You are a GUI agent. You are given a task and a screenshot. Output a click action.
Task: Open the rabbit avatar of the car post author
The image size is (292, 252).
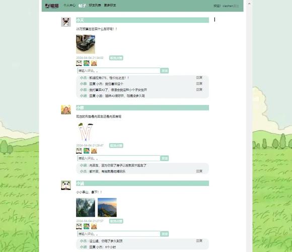coord(66,22)
